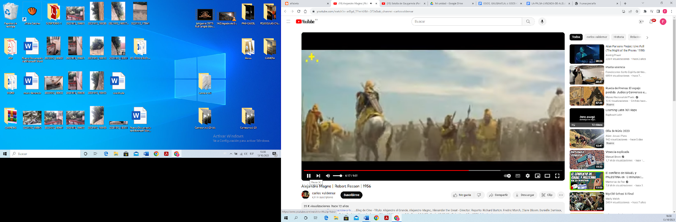Show hidden tray icons chevron, left taskbar
The height and width of the screenshot is (222, 676).
231,154
